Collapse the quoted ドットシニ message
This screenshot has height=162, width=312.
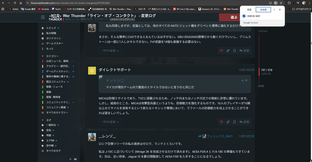point(243,81)
